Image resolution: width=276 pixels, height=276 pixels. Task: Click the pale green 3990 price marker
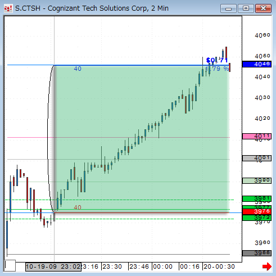coord(257,180)
